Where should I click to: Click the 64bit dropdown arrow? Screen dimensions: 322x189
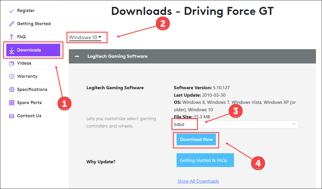pyautogui.click(x=294, y=124)
